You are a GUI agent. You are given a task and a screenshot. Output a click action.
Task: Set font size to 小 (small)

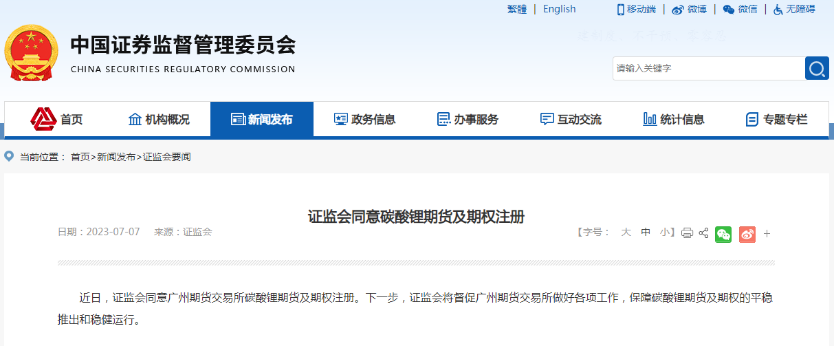[x=664, y=233]
